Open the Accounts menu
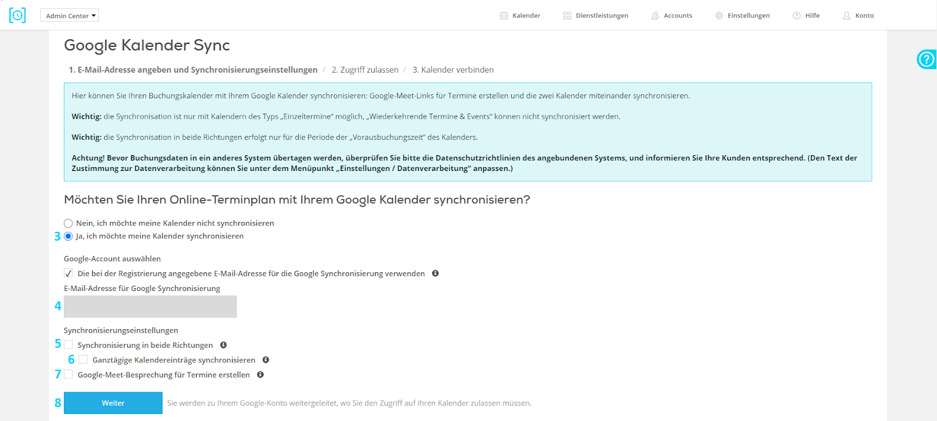937x421 pixels. point(672,16)
